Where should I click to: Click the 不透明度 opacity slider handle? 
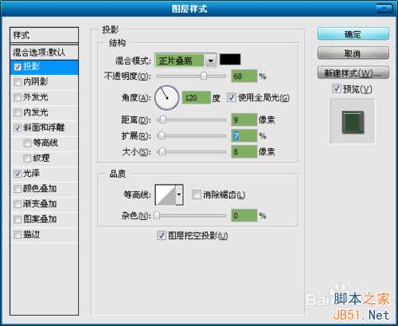[204, 77]
